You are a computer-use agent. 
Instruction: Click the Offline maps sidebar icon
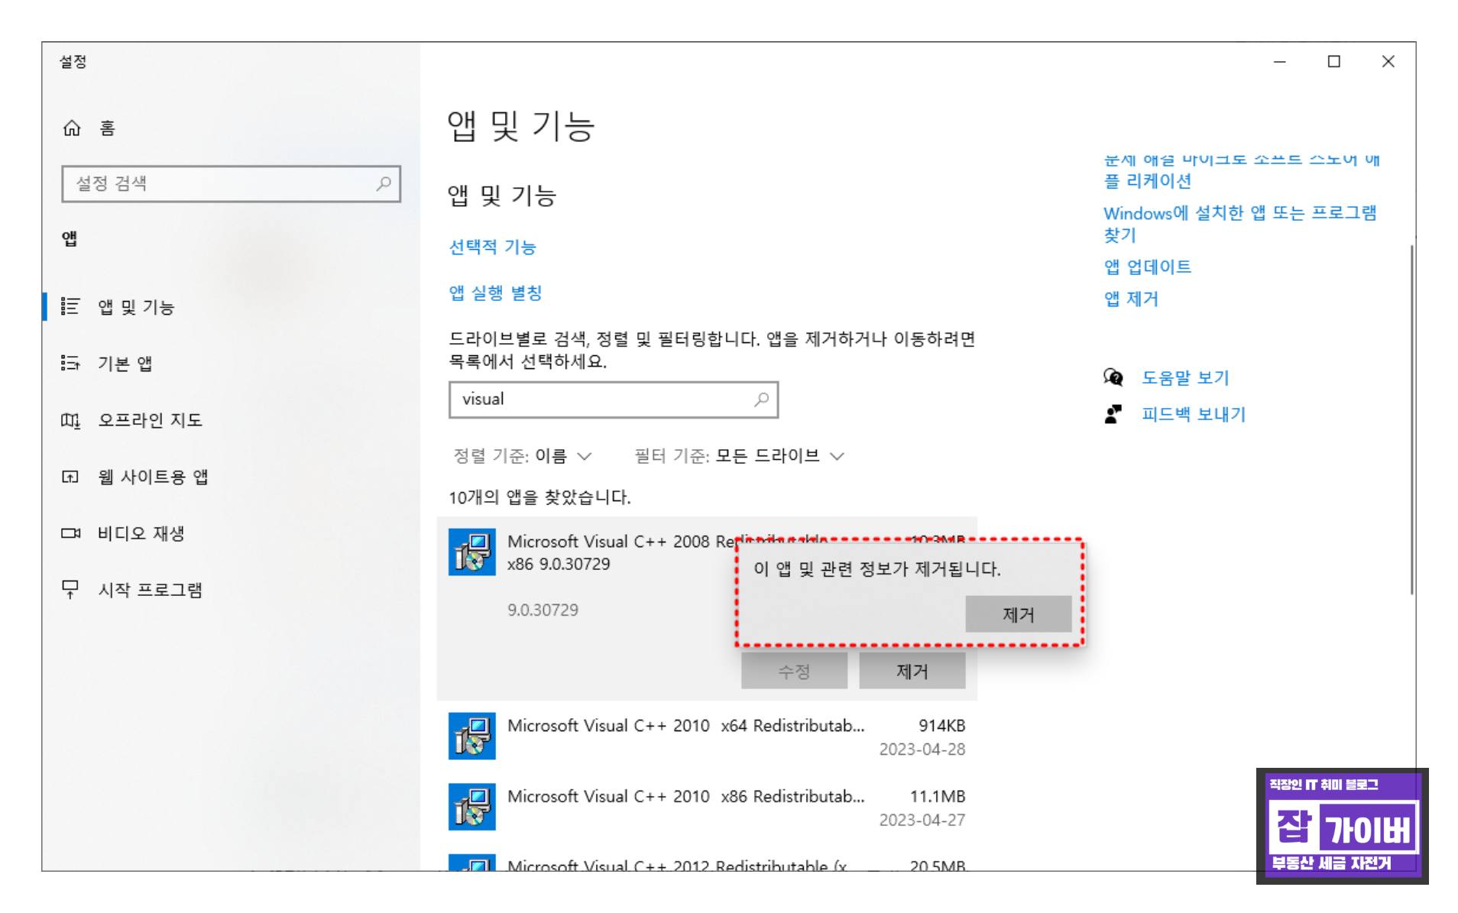click(70, 419)
